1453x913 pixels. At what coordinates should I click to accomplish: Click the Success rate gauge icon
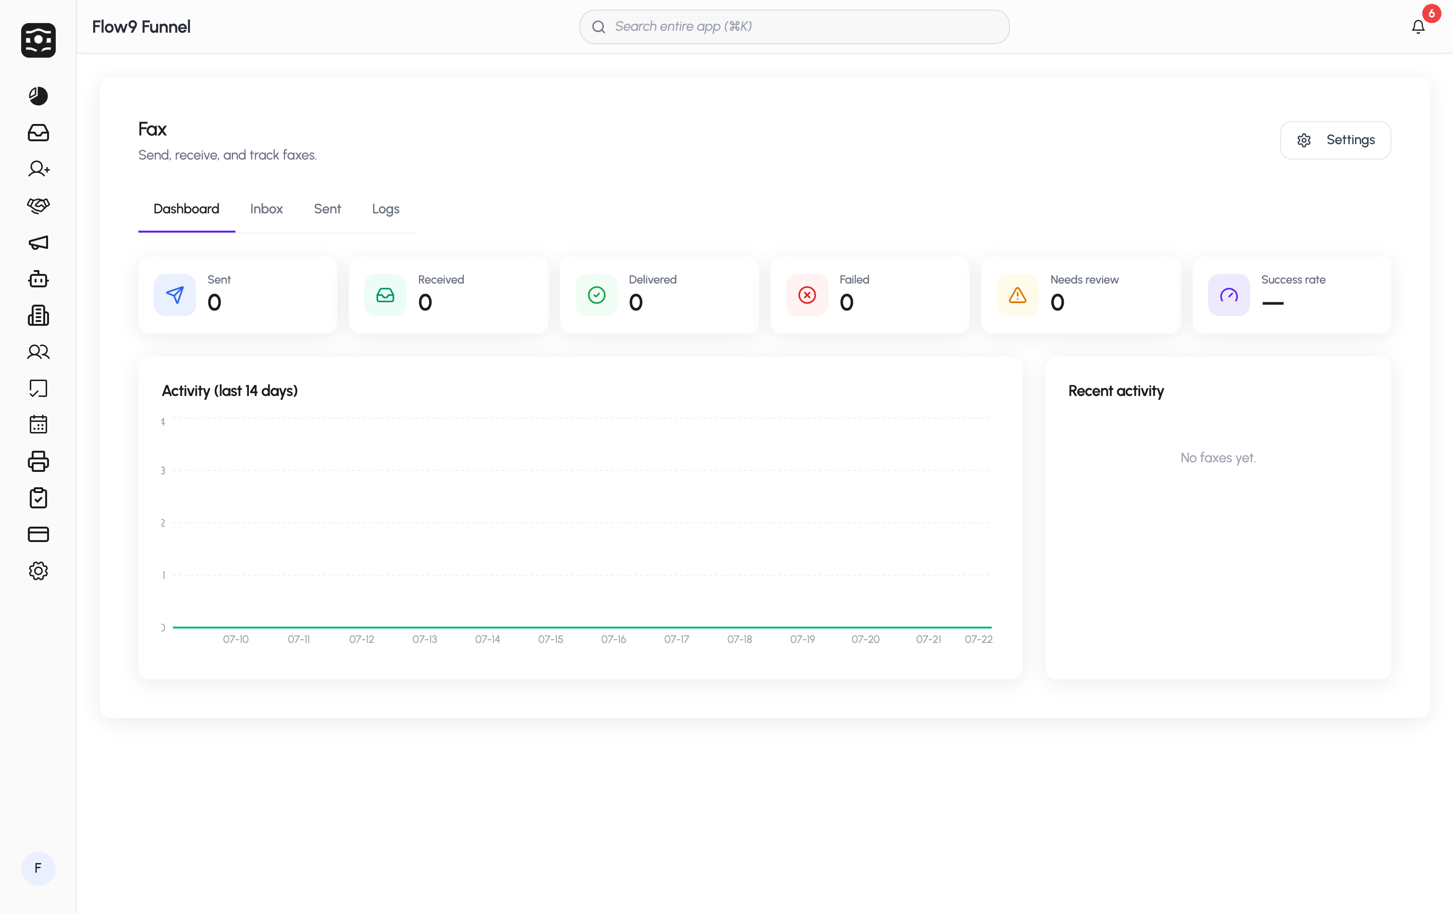[1229, 295]
